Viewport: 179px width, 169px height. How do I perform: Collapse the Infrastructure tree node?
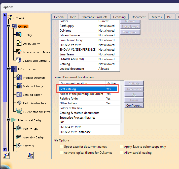9,69
